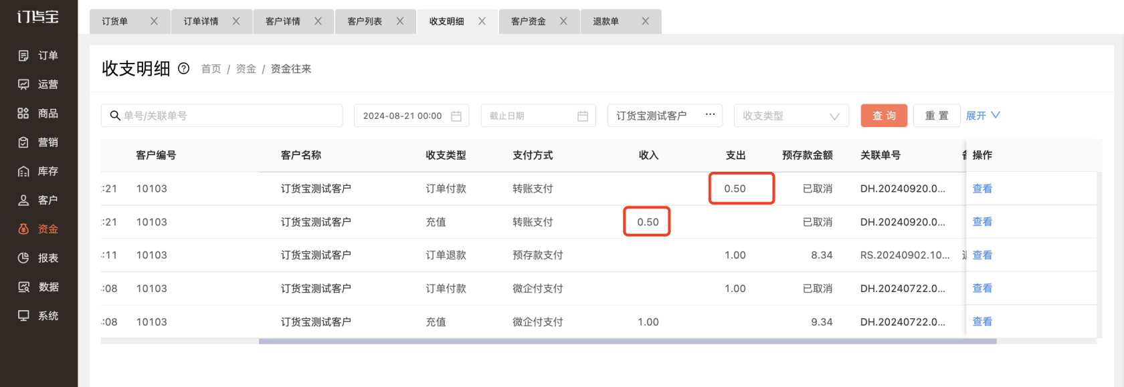Click the horizontal table scrollbar
Viewport: 1124px width, 387px height.
(627, 342)
